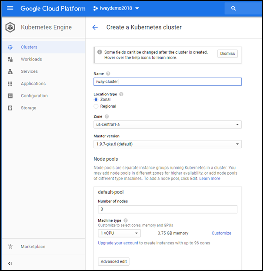Click the Storage sidebar icon
Viewport: 263px width, 271px height.
10,108
